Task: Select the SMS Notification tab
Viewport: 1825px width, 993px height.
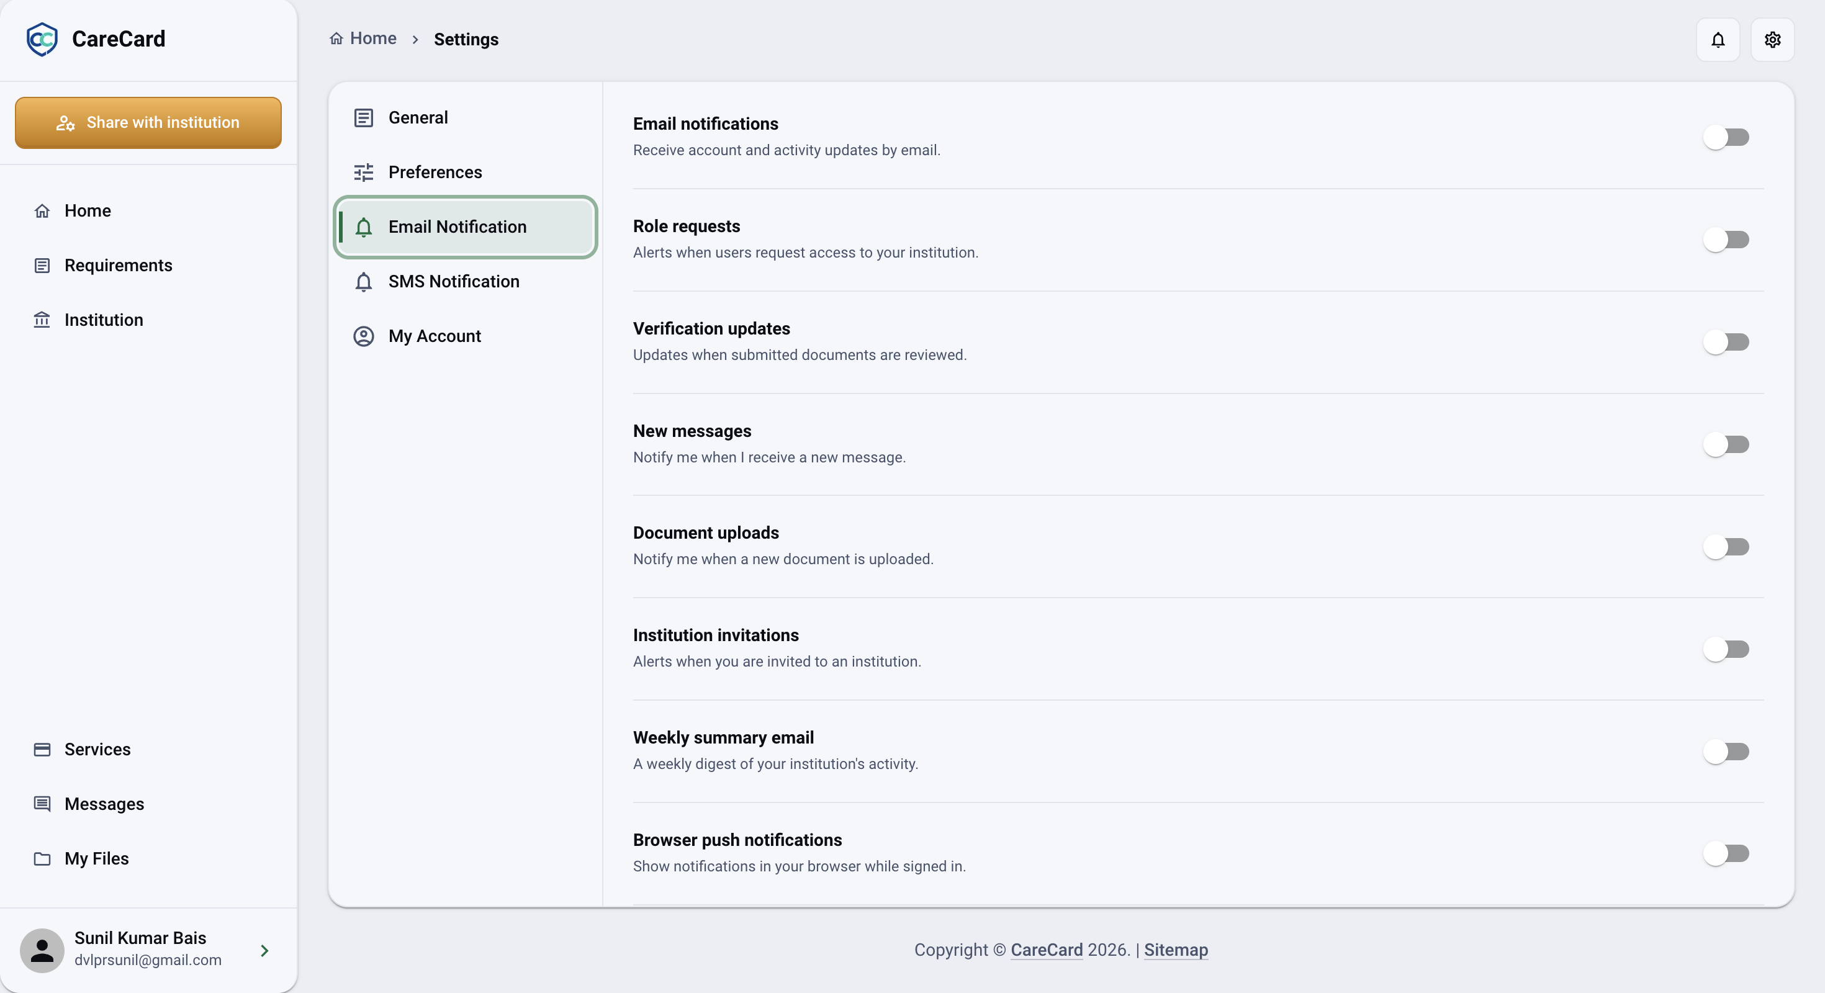Action: tap(466, 282)
